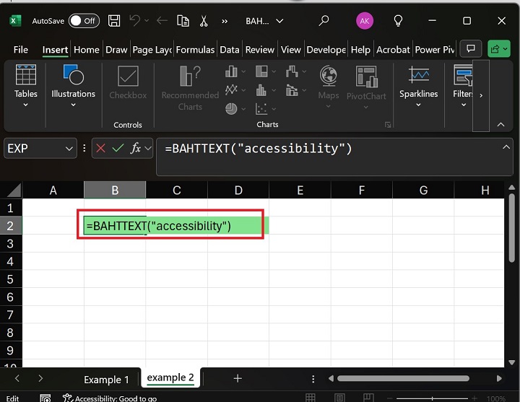Collapse the ribbon with the chevron

click(501, 125)
